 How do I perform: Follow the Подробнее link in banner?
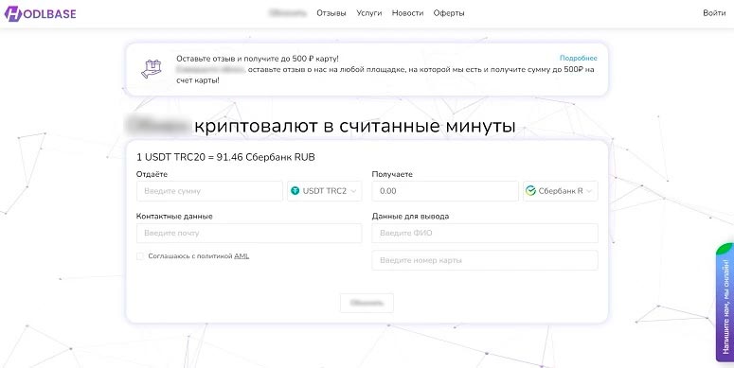point(578,58)
